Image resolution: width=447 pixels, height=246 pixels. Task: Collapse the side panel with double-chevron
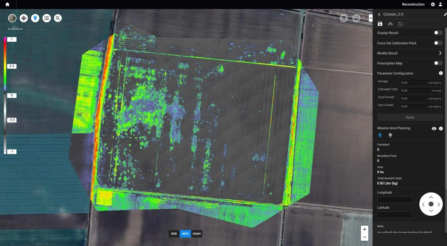[370, 18]
